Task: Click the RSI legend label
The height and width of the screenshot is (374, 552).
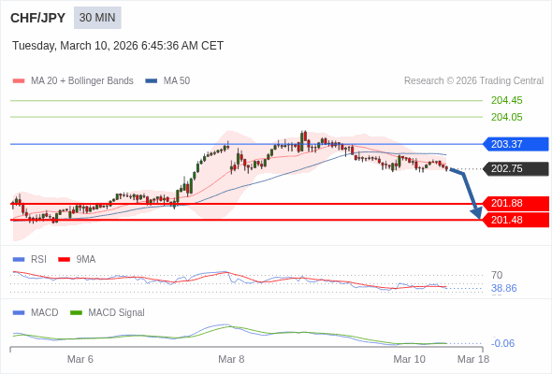Action: [x=38, y=260]
